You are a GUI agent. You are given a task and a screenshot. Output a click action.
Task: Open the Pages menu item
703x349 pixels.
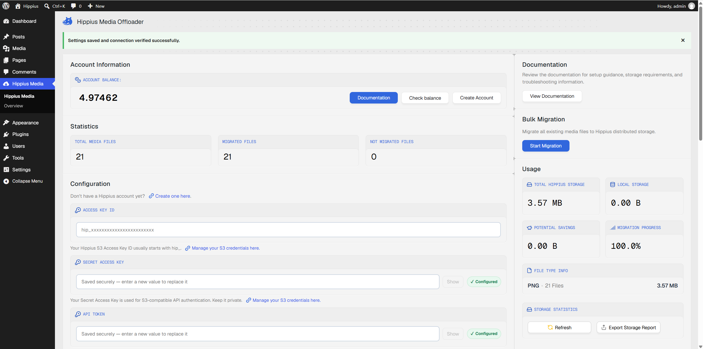27,60
